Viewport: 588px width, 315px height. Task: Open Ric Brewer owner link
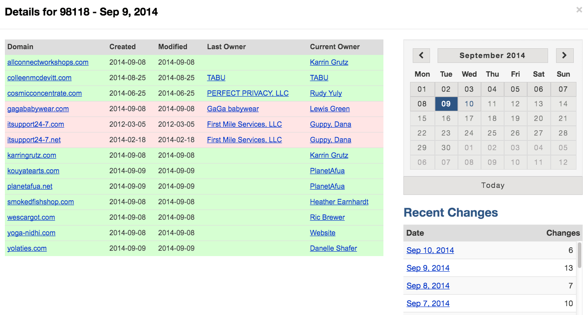(x=328, y=217)
